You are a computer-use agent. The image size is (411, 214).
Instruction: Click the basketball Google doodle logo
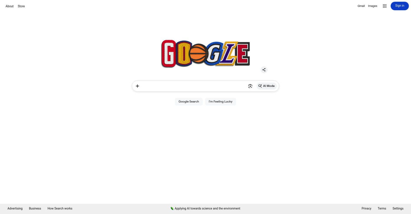(x=206, y=54)
